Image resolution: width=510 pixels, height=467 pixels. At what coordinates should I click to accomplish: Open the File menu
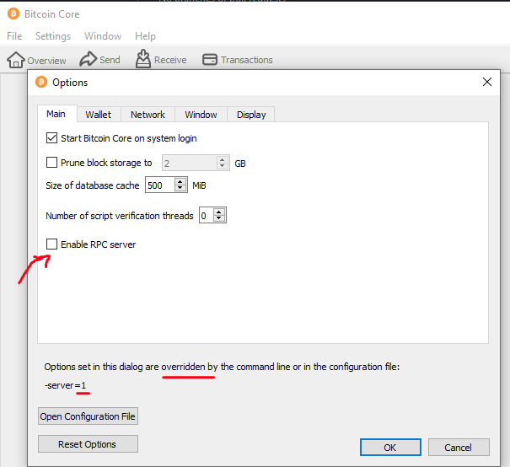pos(14,36)
